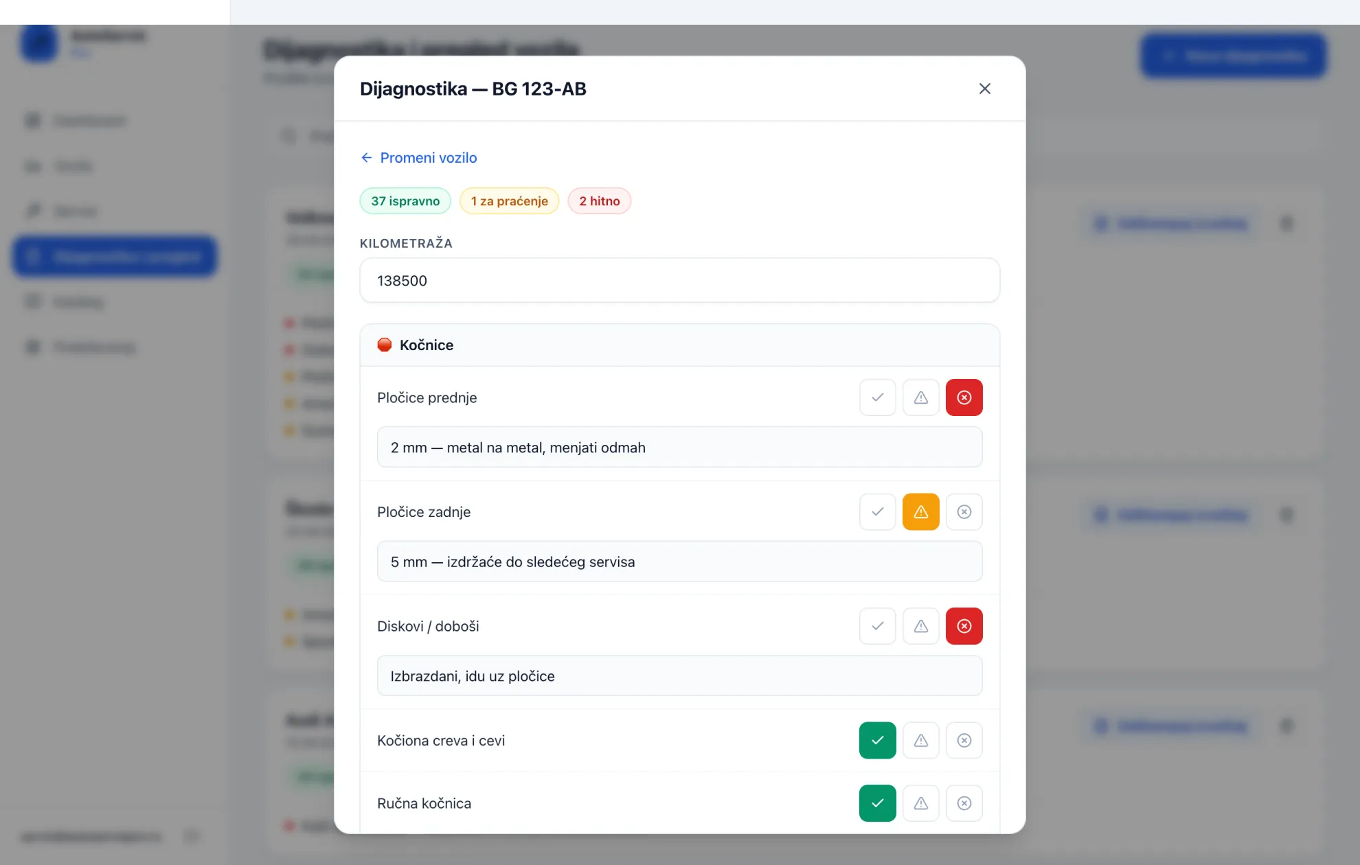Edit note '5 mm — izdržaće do sledećeg servisa'
Image resolution: width=1360 pixels, height=865 pixels.
679,562
